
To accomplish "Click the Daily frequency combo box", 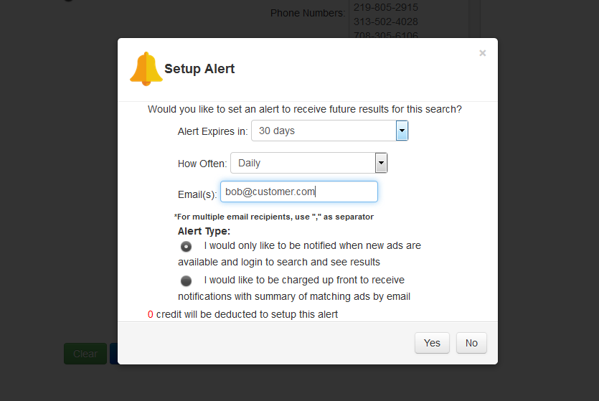I will coord(309,163).
